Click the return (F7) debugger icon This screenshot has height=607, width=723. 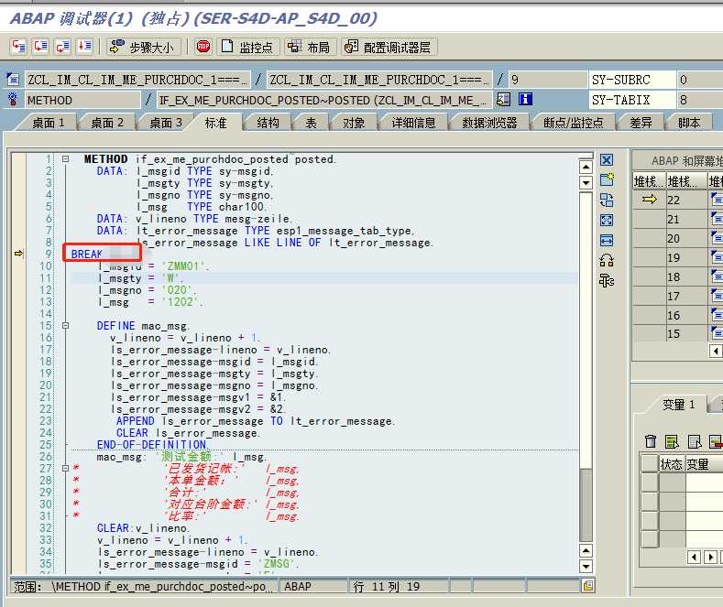[x=62, y=47]
